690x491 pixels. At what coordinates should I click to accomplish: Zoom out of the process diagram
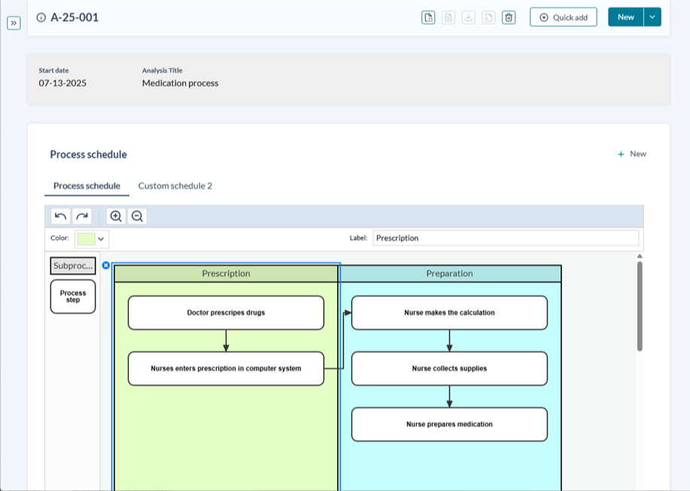click(x=137, y=217)
